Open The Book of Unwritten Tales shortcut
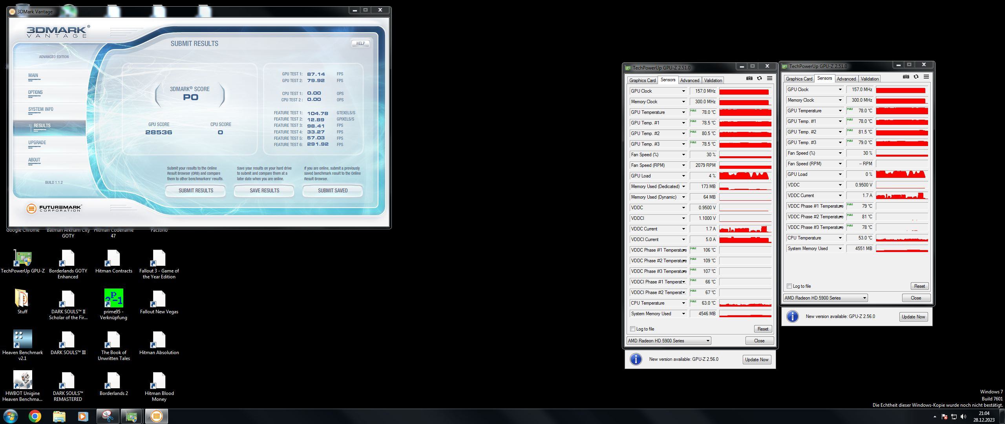 click(113, 345)
